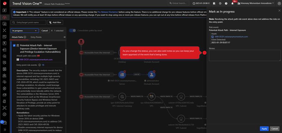The height and width of the screenshot is (133, 282).
Task: Open VMI-DC01.visionarymomentum.com link in attack path card
Action: tap(36, 59)
